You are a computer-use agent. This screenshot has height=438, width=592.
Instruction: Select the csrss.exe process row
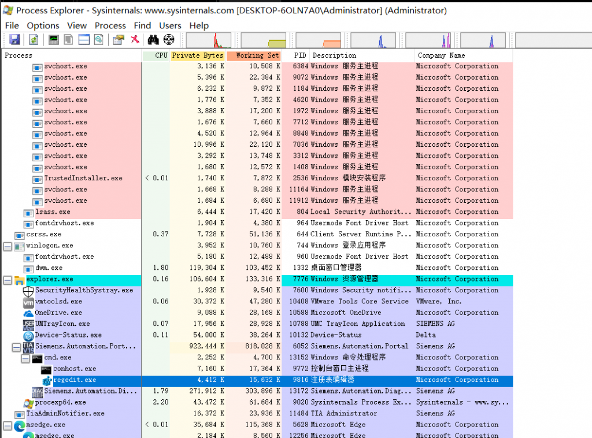tap(257, 234)
